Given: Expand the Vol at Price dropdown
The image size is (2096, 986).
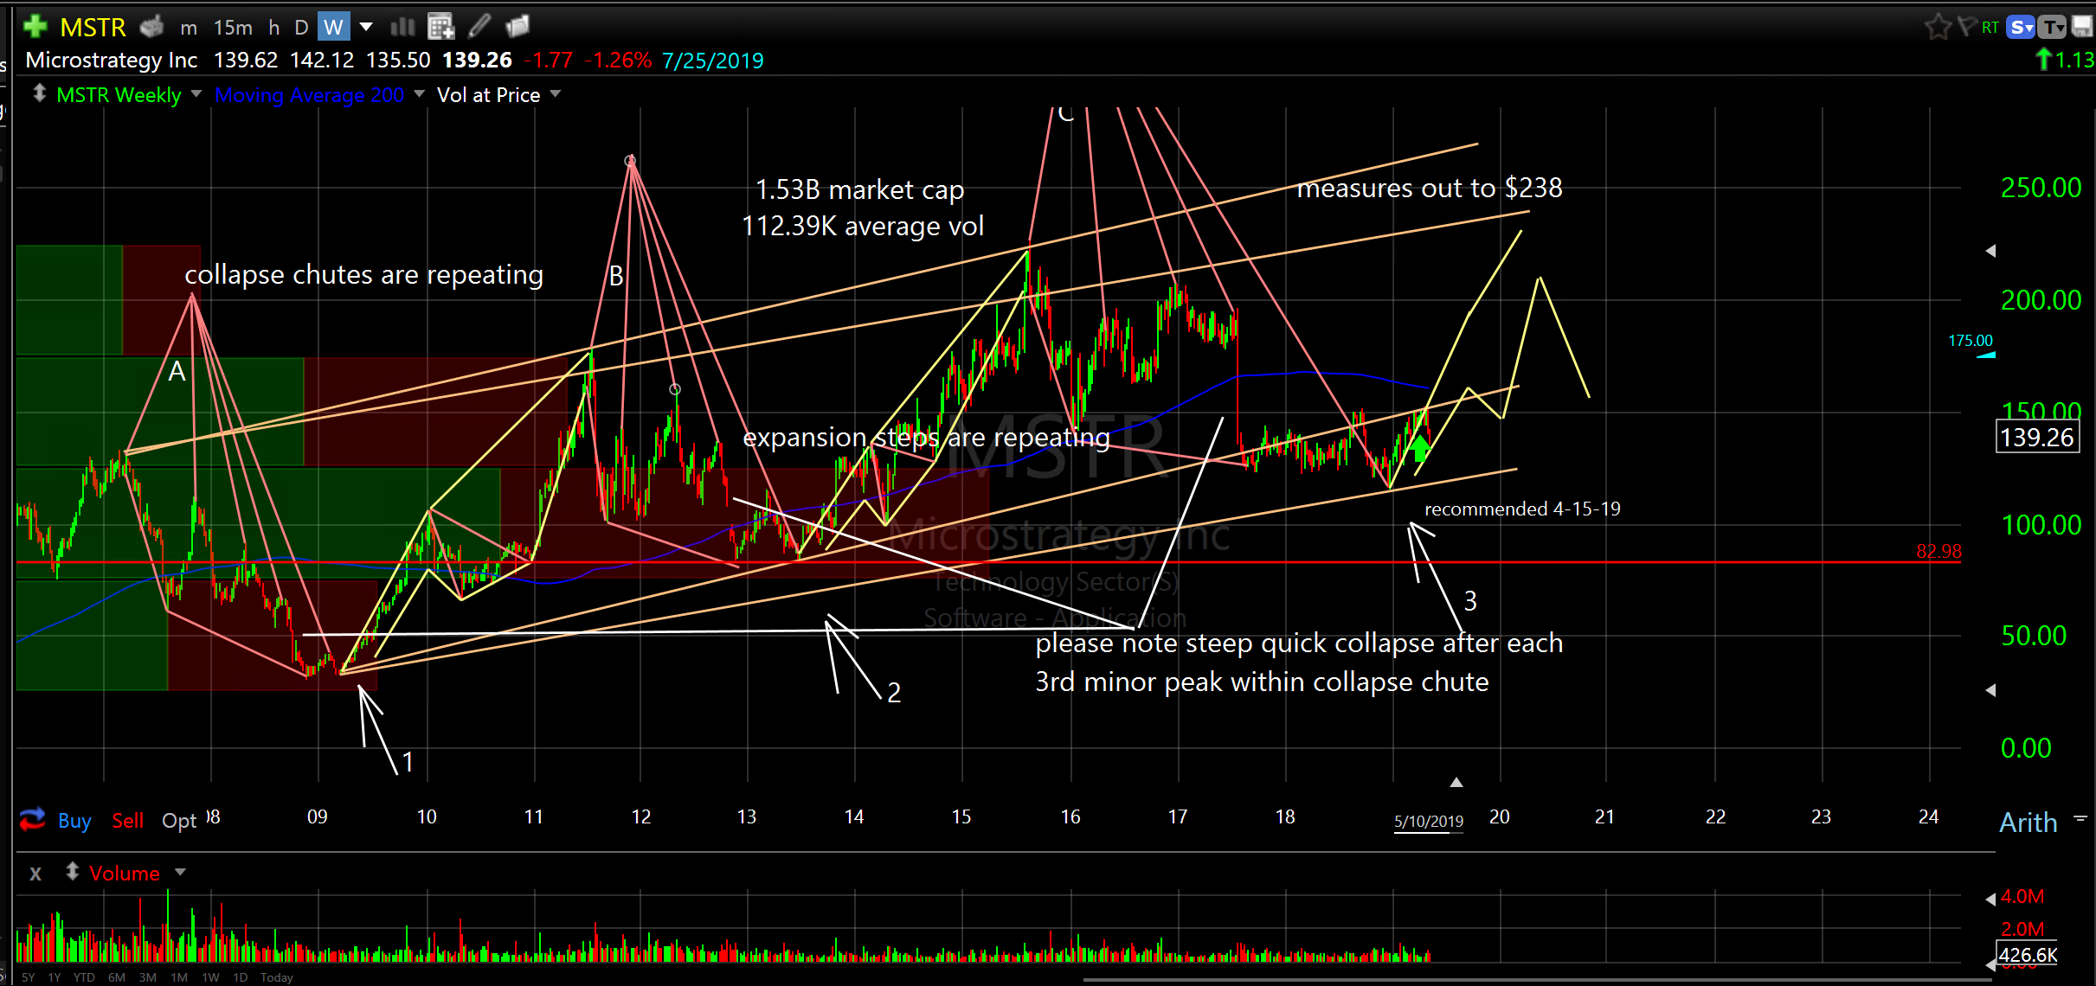Looking at the screenshot, I should (556, 93).
